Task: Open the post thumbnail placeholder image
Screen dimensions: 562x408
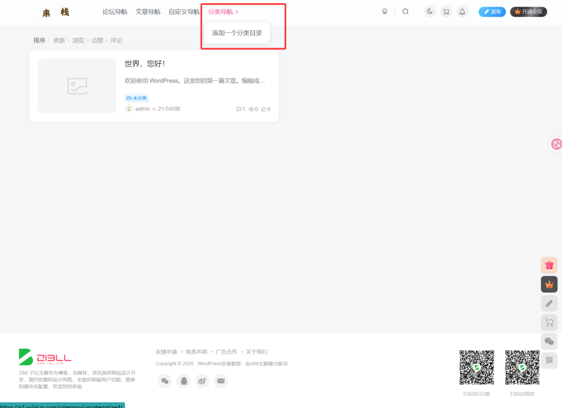Action: [x=77, y=86]
